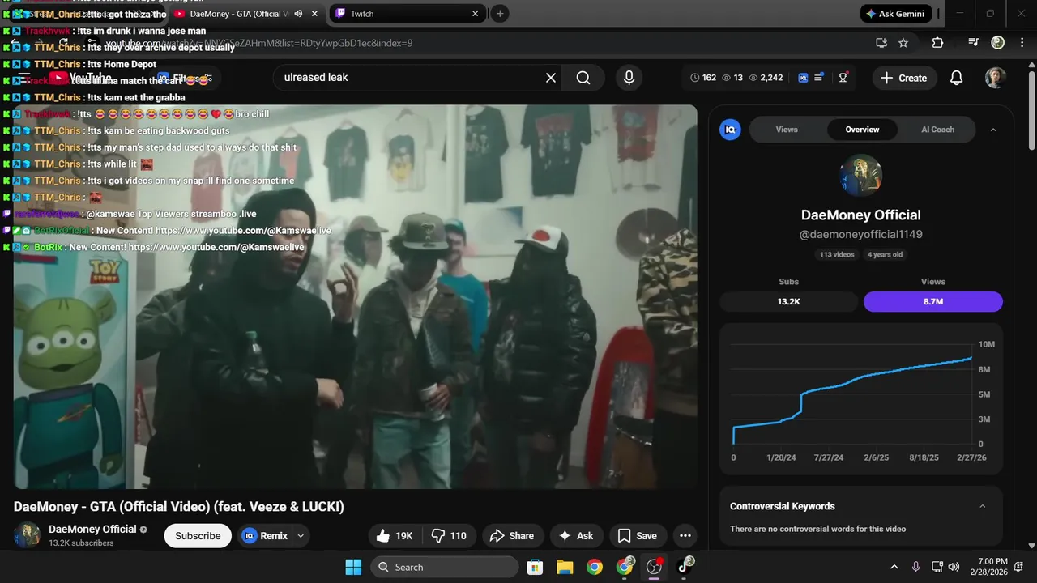Switch to the Twitch browser tab
Viewport: 1037px width, 583px height.
407,14
